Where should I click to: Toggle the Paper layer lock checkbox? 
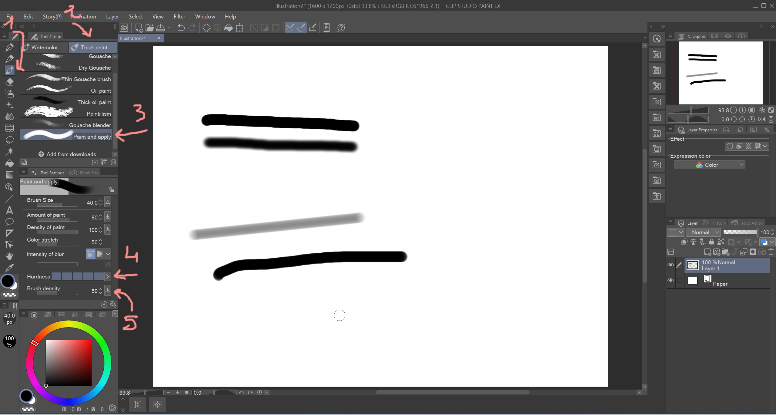[680, 280]
